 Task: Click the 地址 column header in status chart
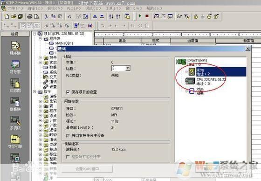[x=122, y=41]
